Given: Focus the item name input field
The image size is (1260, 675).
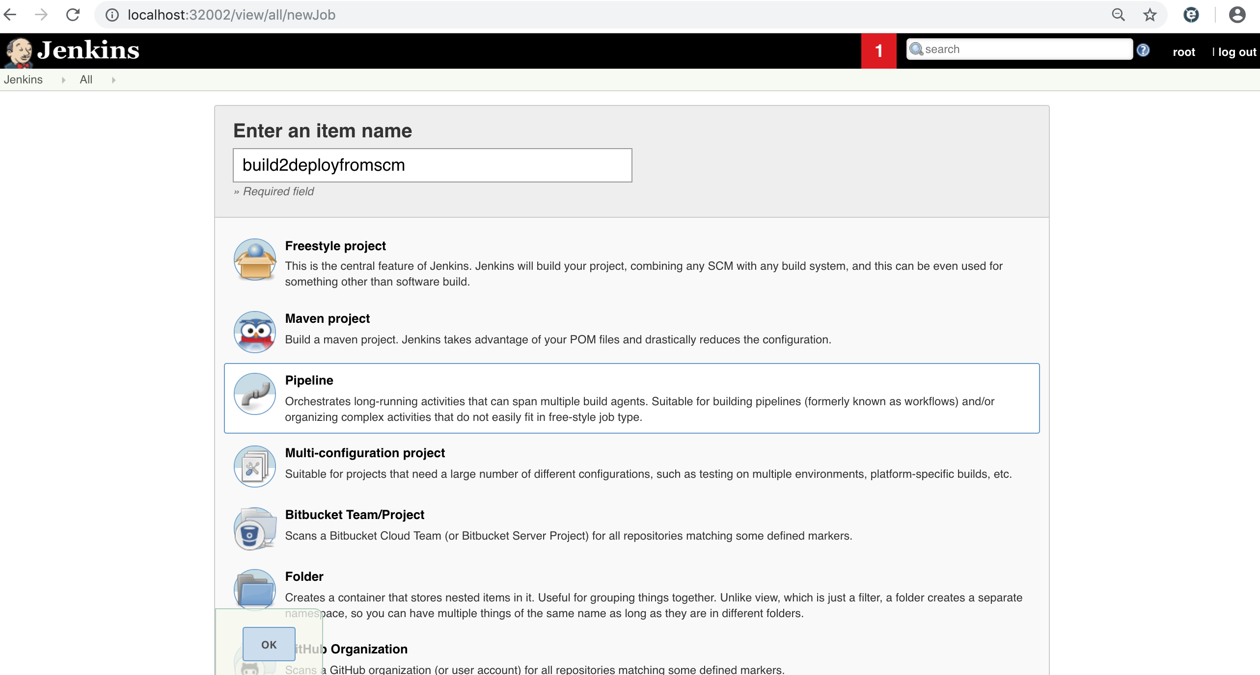Looking at the screenshot, I should (432, 165).
